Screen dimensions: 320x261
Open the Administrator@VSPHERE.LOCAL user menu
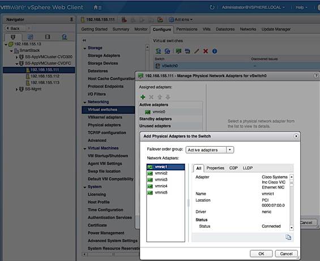pos(253,7)
